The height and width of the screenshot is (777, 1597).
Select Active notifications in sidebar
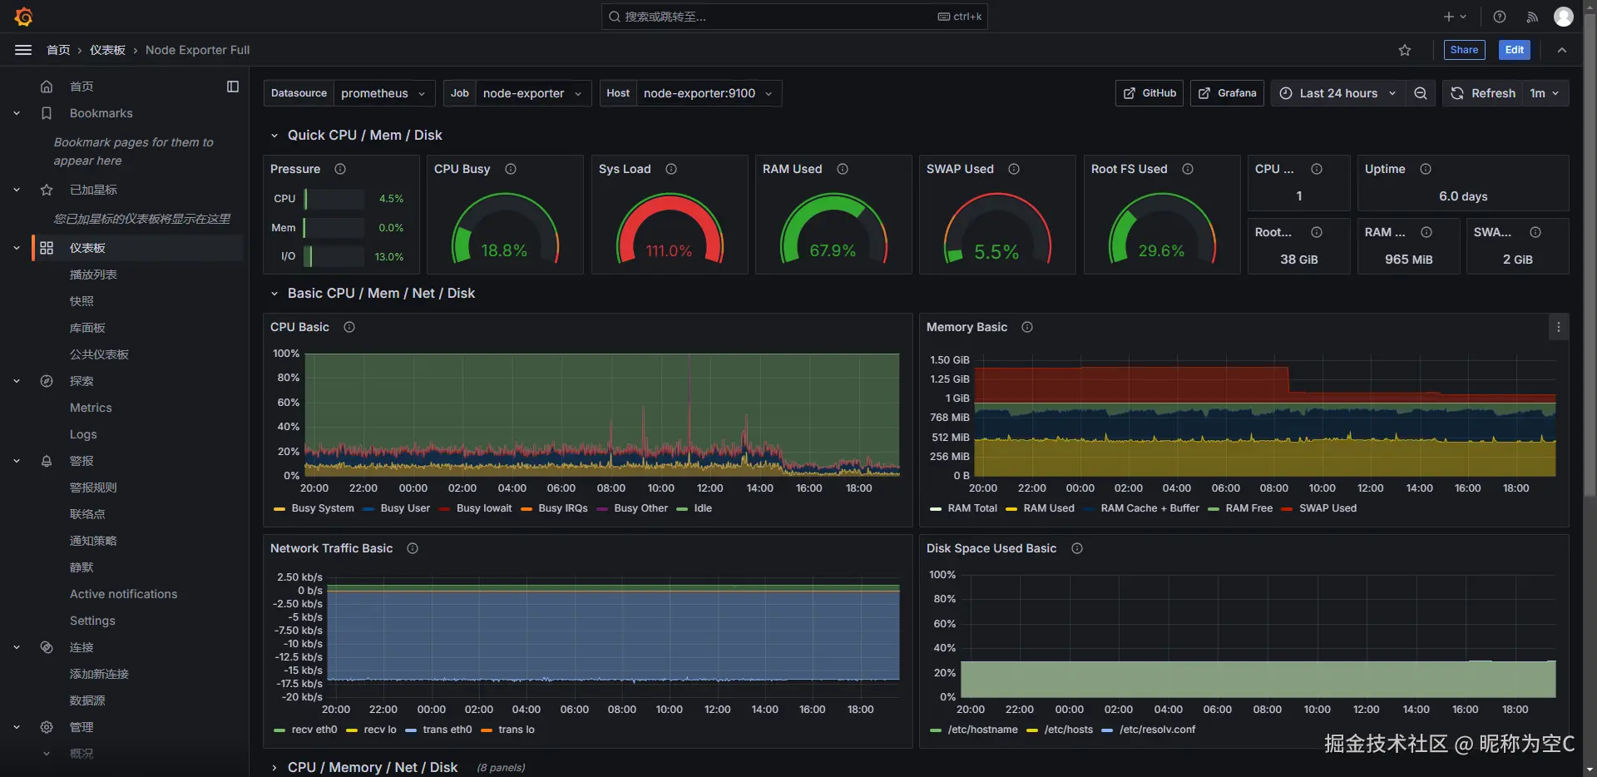pos(123,594)
